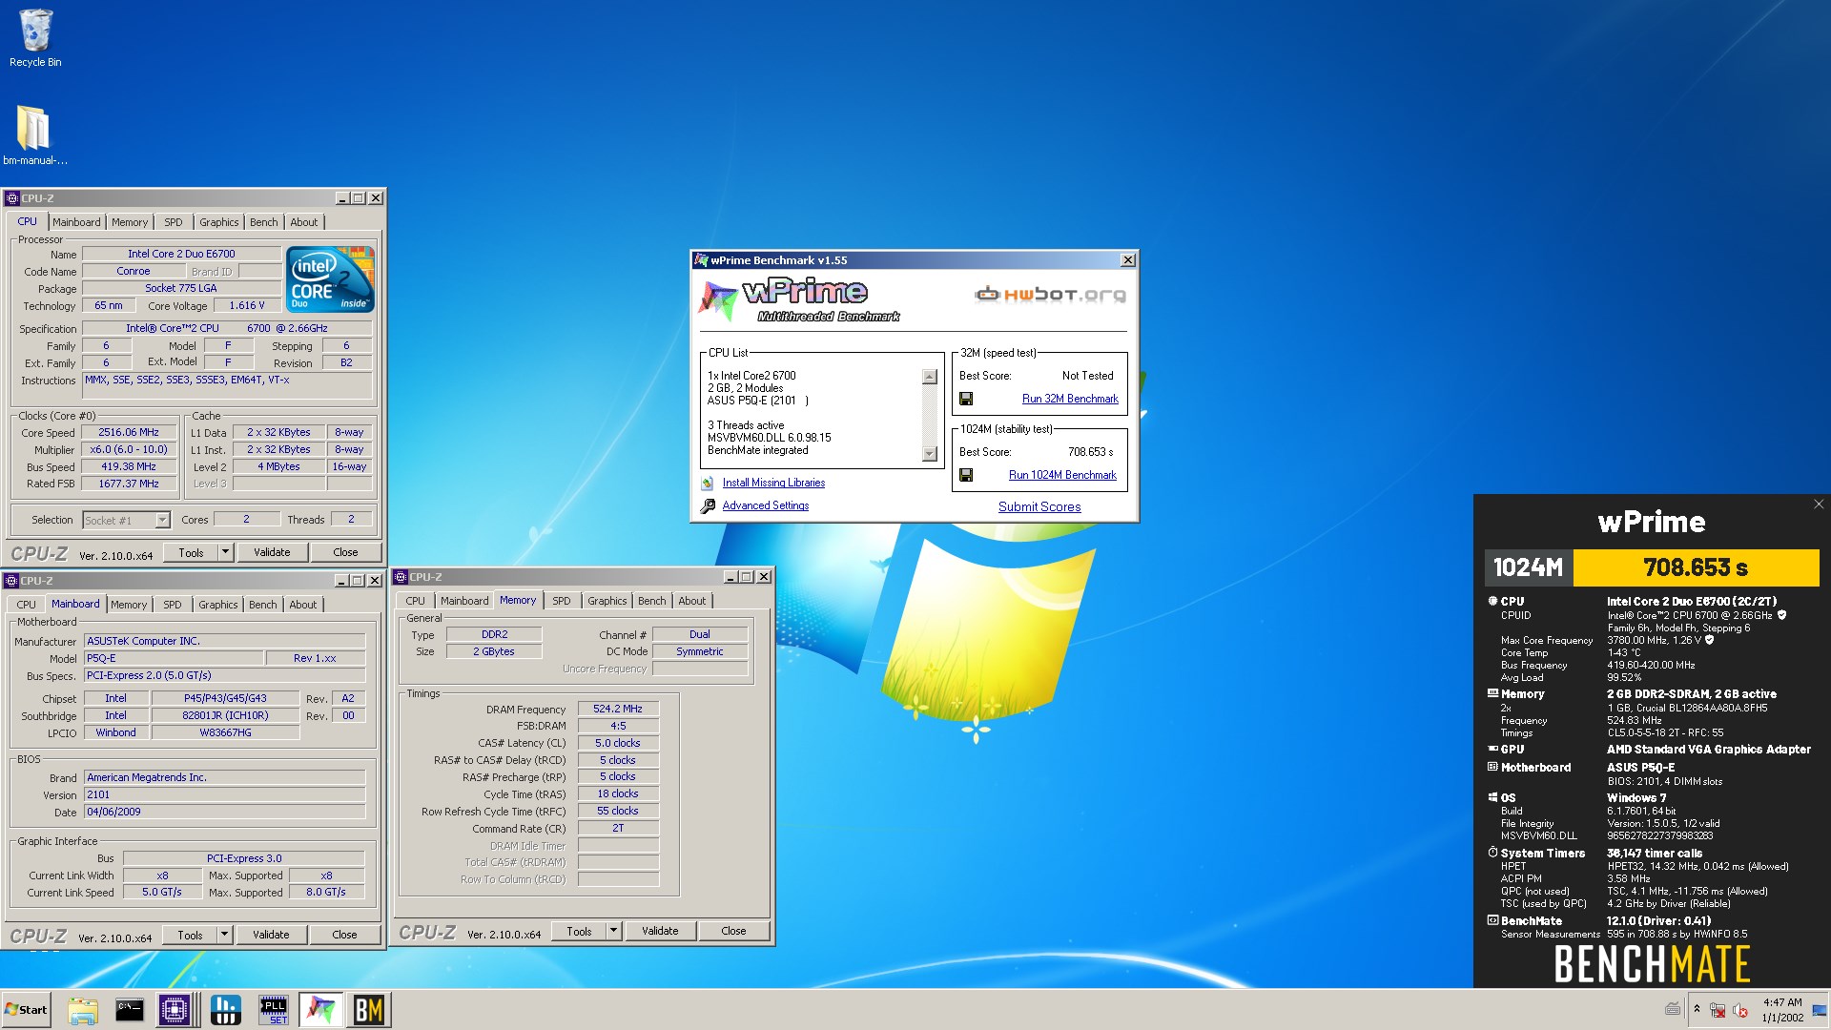The height and width of the screenshot is (1030, 1831).
Task: Open Tools dropdown arrow in Mainboard window
Action: [224, 935]
